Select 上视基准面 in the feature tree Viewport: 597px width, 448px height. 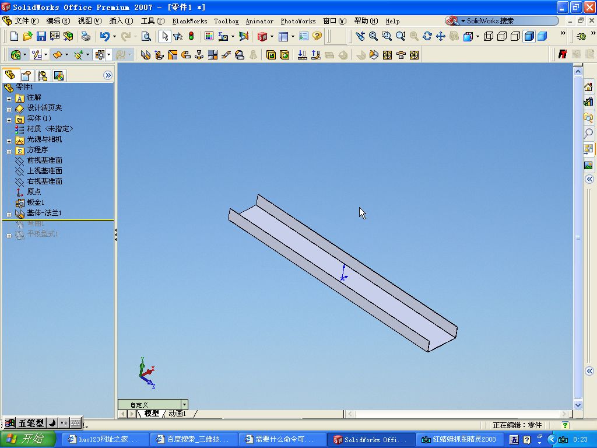[x=44, y=171]
